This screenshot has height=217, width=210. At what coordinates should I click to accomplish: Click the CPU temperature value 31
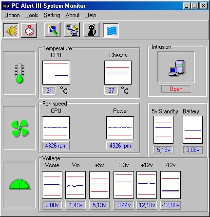pos(49,90)
